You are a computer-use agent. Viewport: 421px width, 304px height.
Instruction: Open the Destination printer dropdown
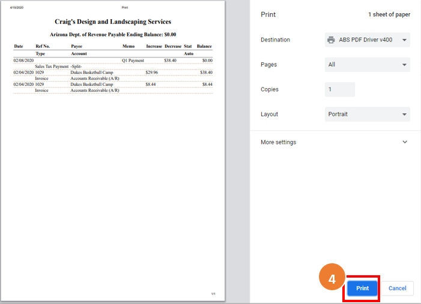click(x=368, y=40)
